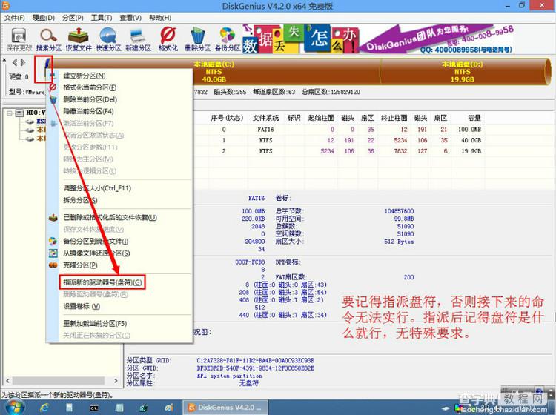Click the restore-from-image icon in context menu
The width and height of the screenshot is (556, 415).
[x=53, y=253]
